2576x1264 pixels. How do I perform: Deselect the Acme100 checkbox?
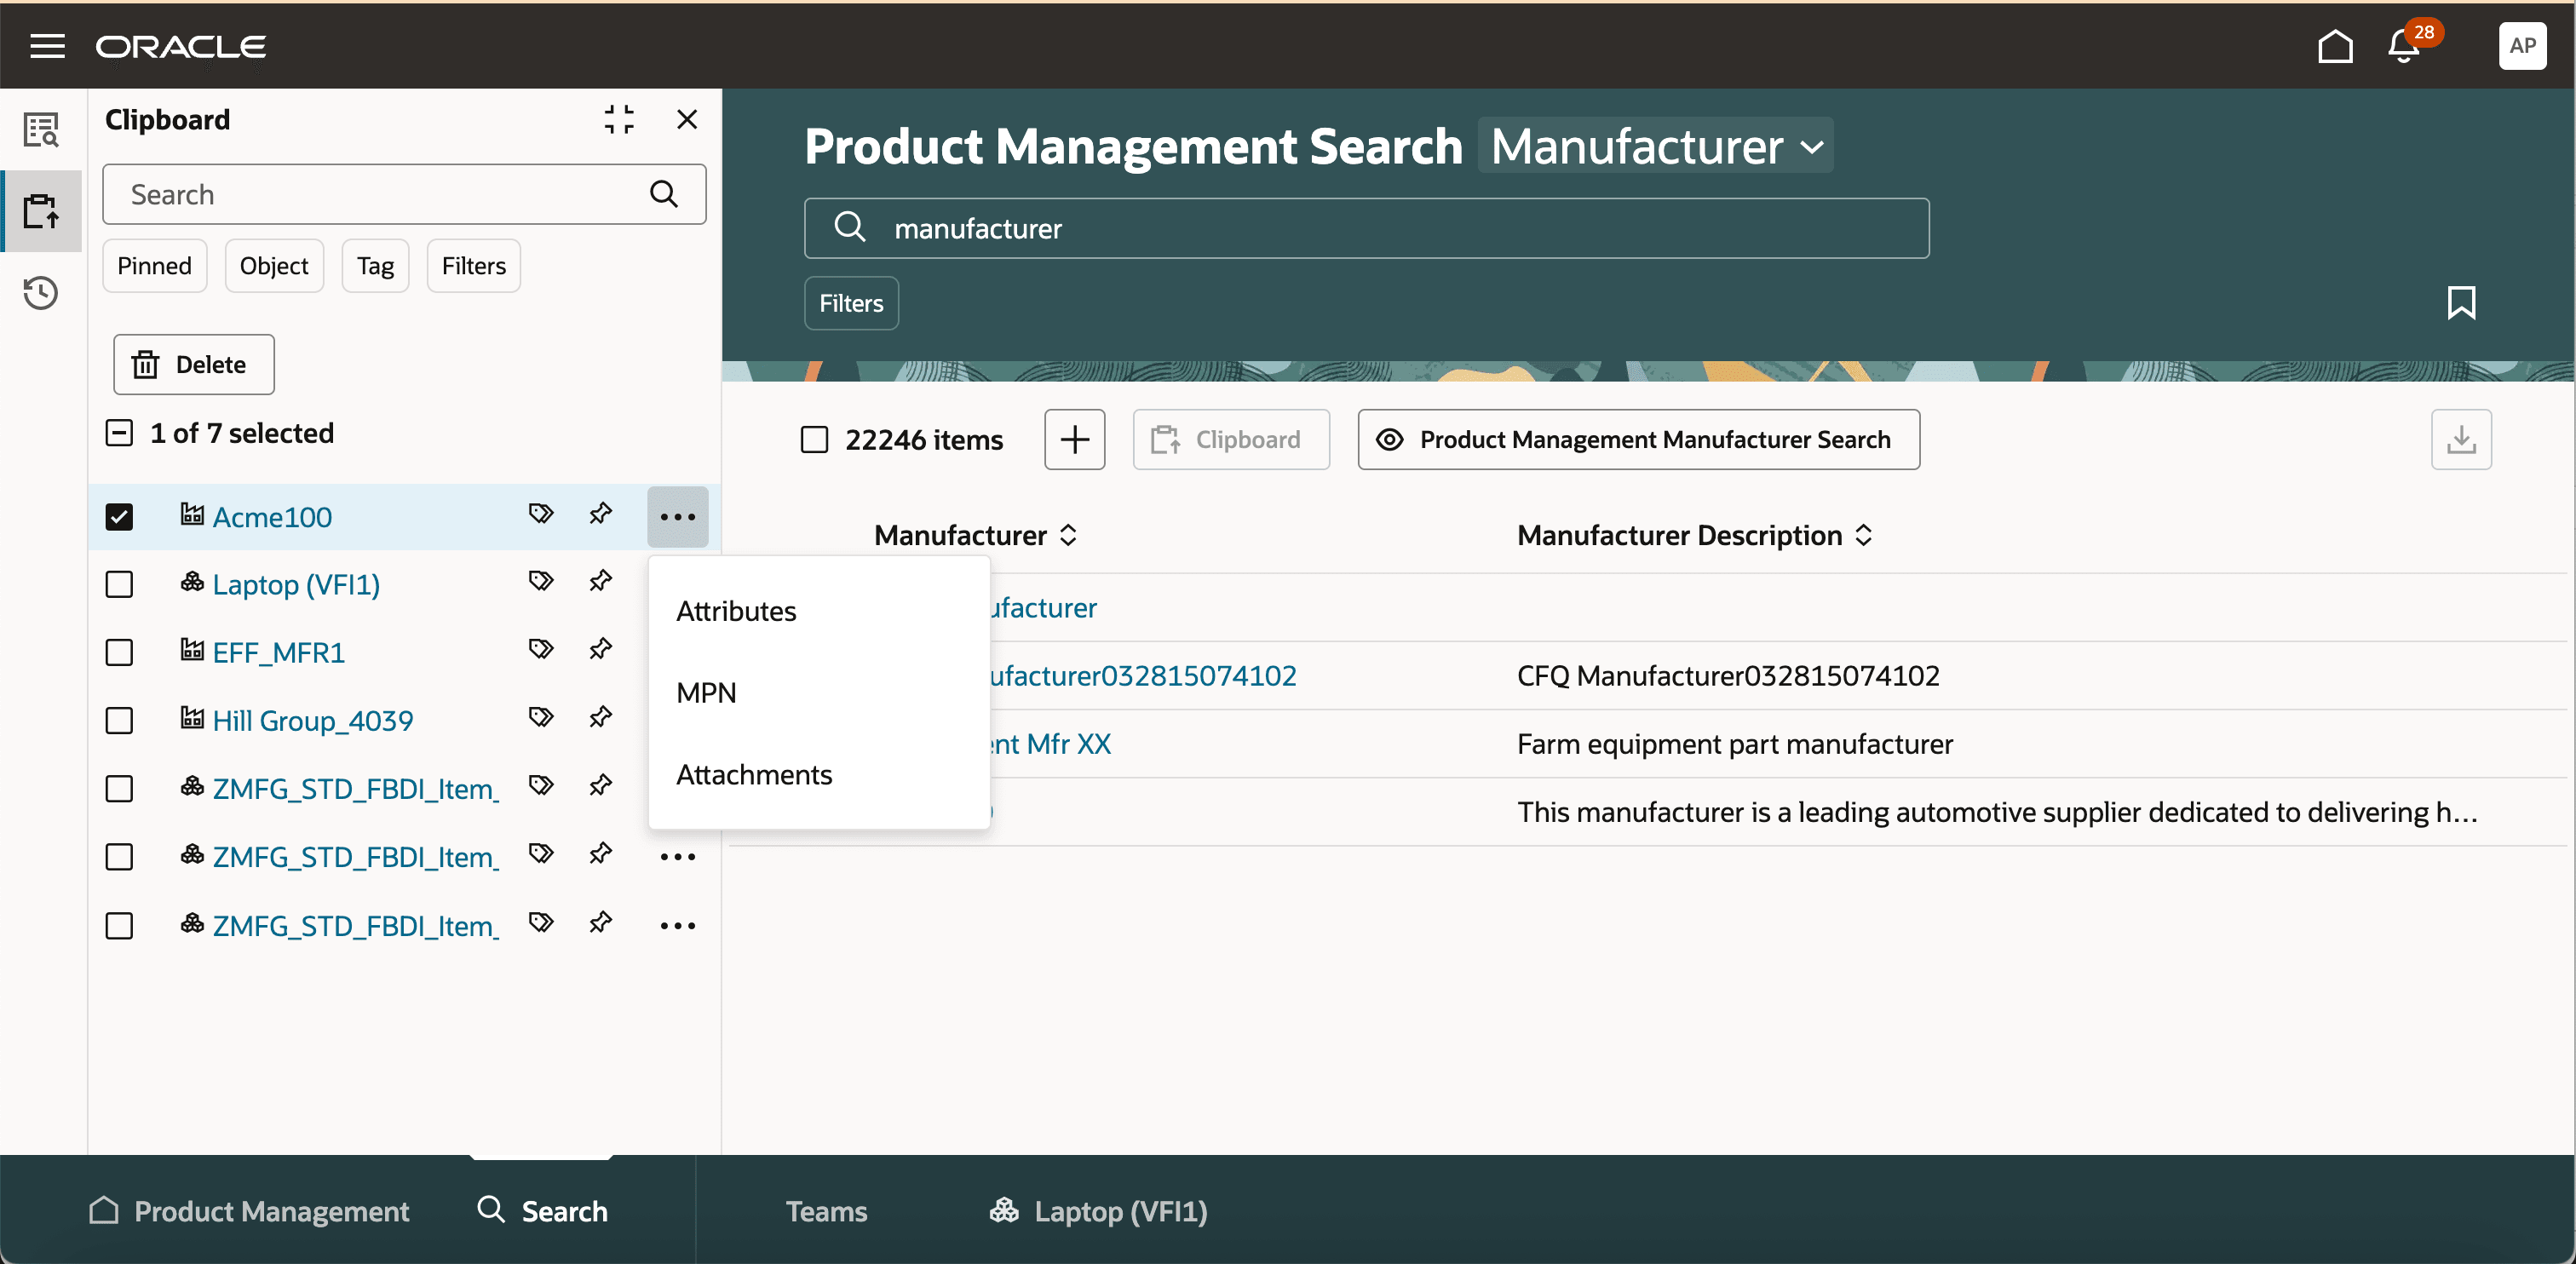pyautogui.click(x=119, y=517)
